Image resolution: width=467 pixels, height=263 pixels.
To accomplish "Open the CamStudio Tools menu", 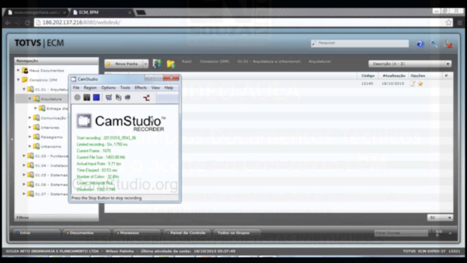I will [125, 88].
